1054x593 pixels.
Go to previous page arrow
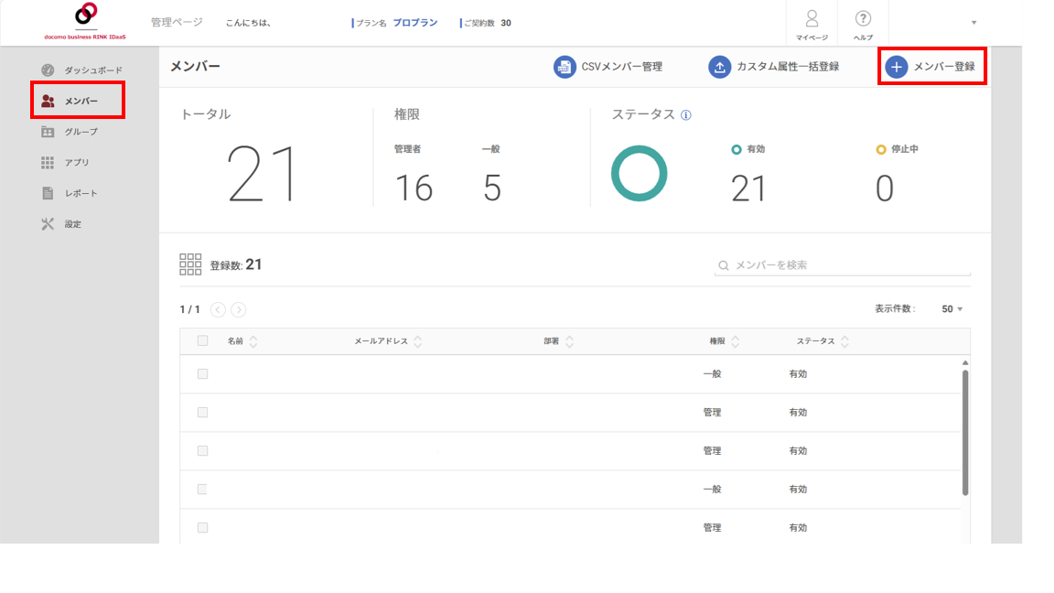click(218, 309)
